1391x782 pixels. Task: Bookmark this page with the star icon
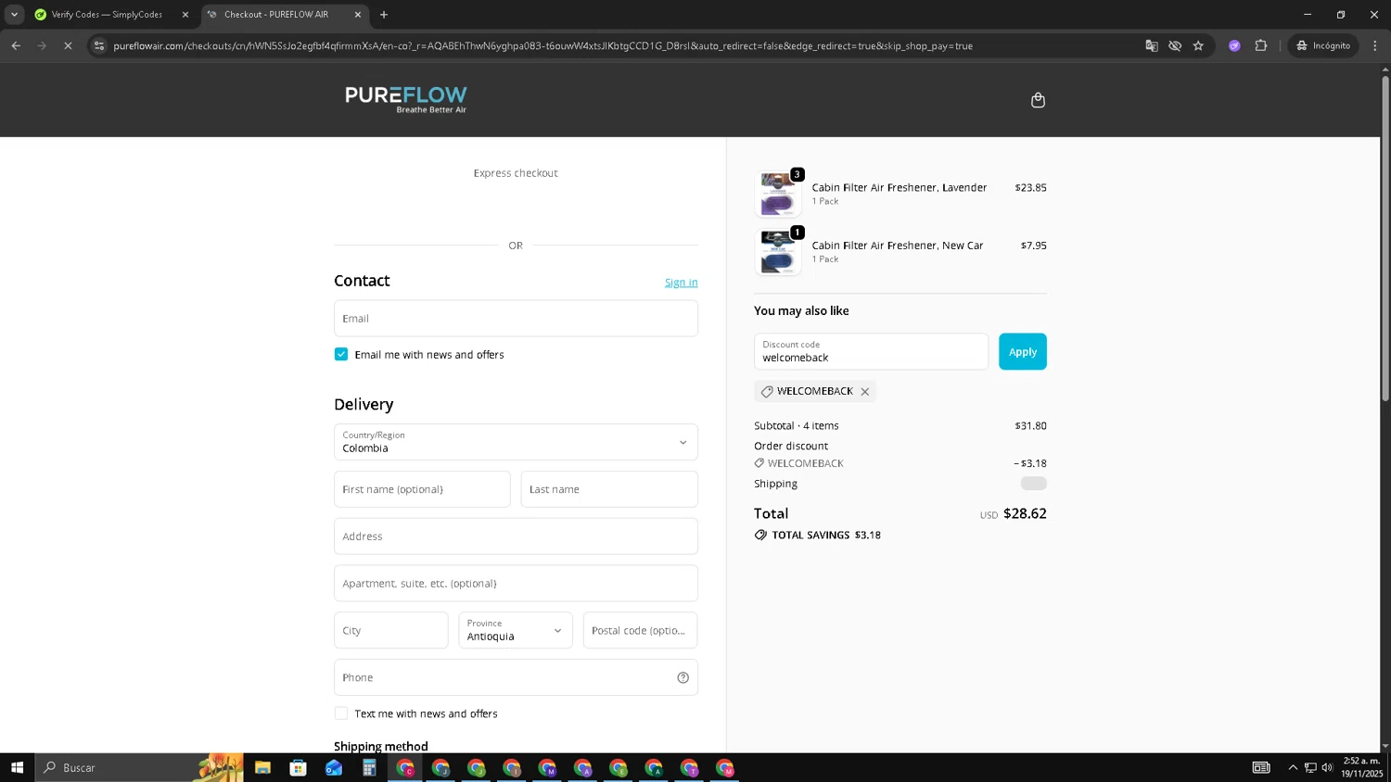point(1198,45)
